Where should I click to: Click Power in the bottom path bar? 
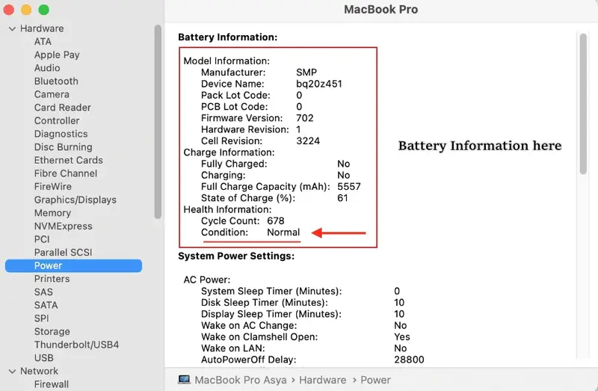tap(375, 380)
